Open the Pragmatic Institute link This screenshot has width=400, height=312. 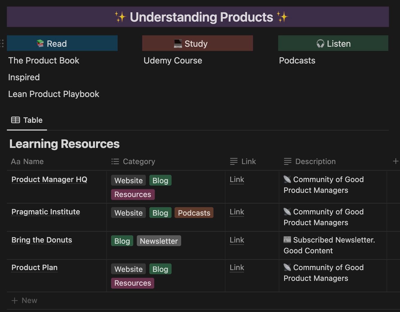237,212
